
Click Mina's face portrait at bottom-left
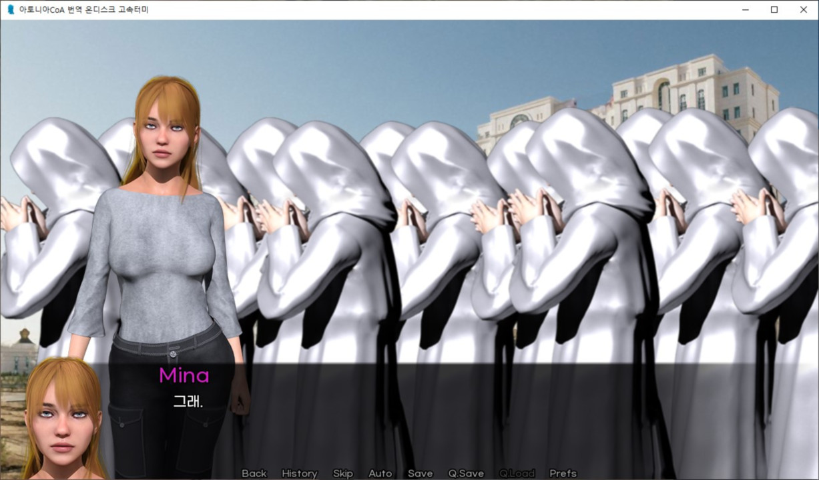pyautogui.click(x=61, y=420)
